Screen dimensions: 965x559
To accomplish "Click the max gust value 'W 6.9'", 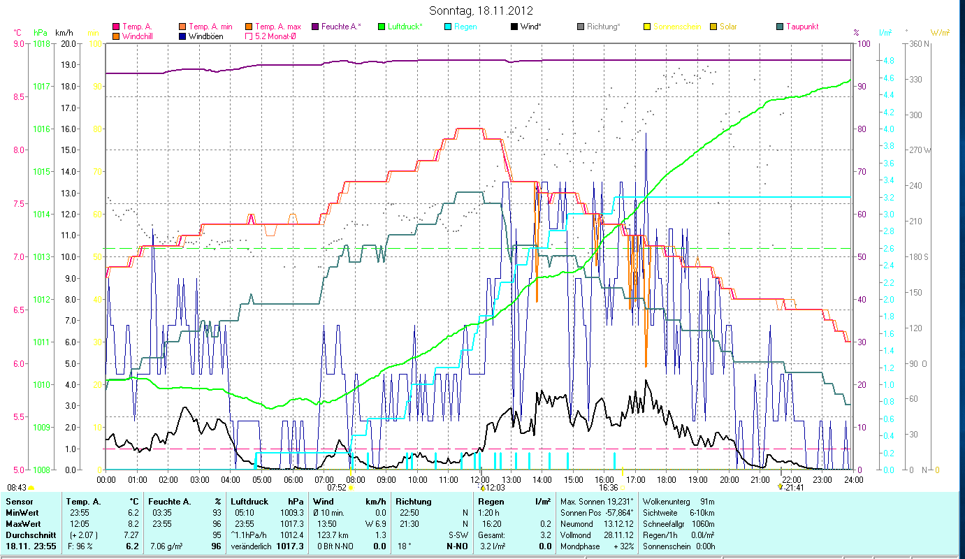I will [x=375, y=524].
